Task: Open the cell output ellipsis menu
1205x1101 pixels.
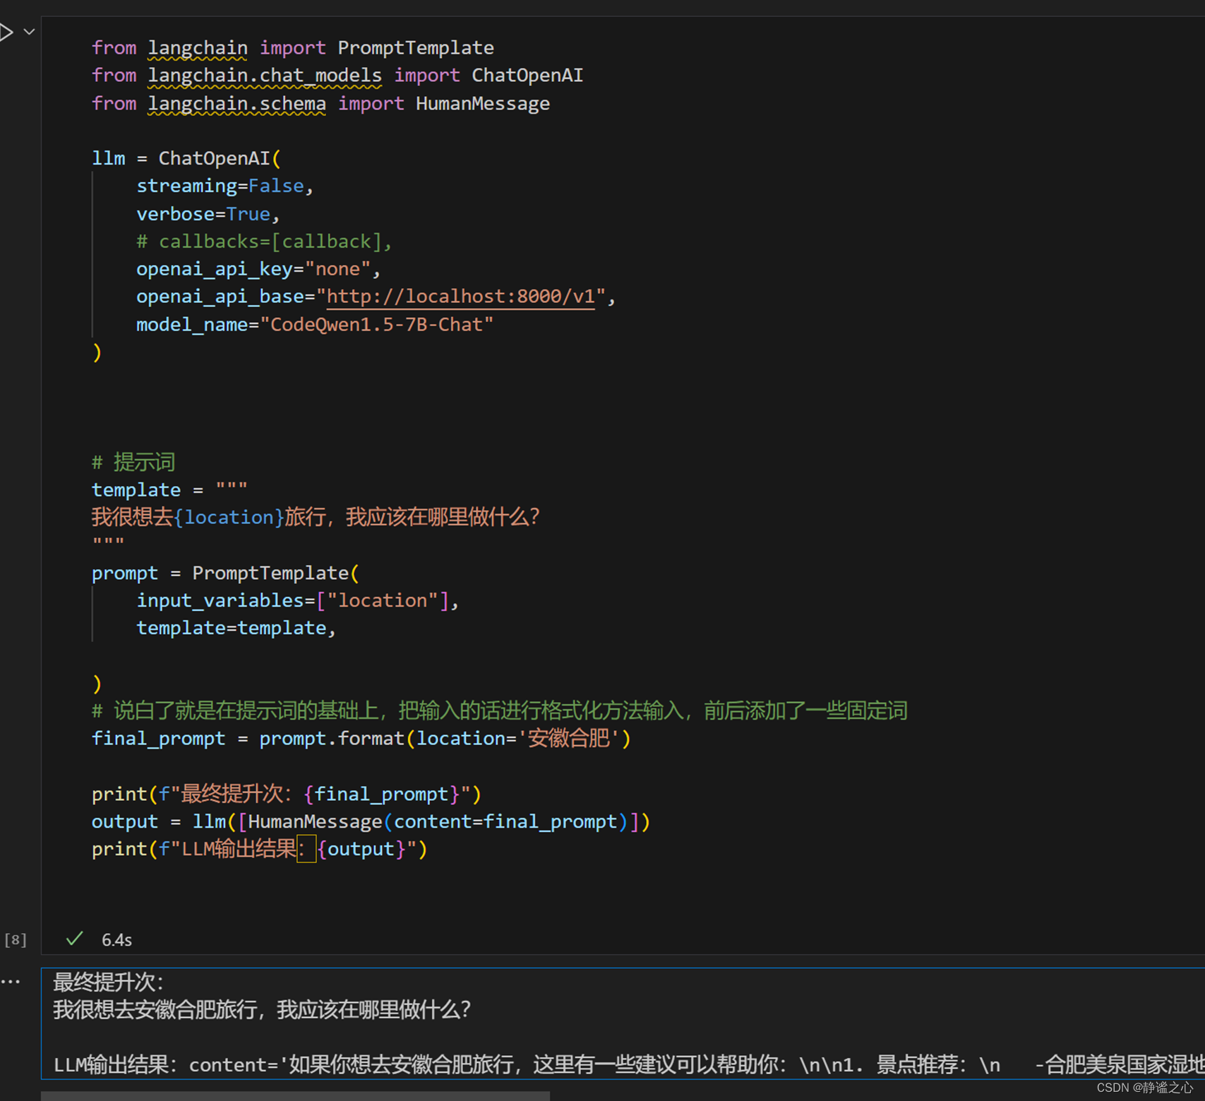Action: click(x=11, y=982)
